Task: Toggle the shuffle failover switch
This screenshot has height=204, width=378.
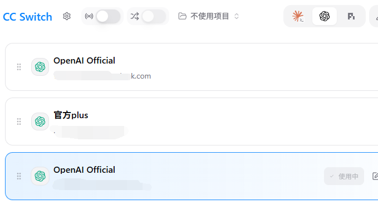Action: (x=154, y=16)
